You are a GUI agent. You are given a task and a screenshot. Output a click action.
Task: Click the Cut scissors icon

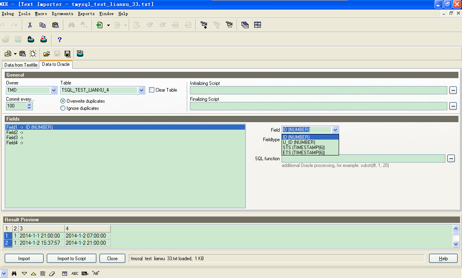tap(30, 25)
